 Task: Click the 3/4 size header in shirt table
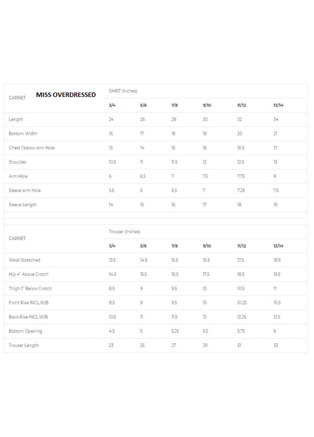pos(112,105)
